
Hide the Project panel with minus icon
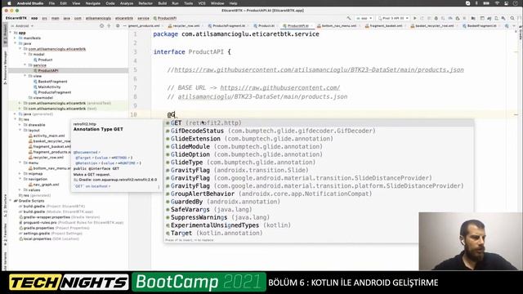(125, 25)
